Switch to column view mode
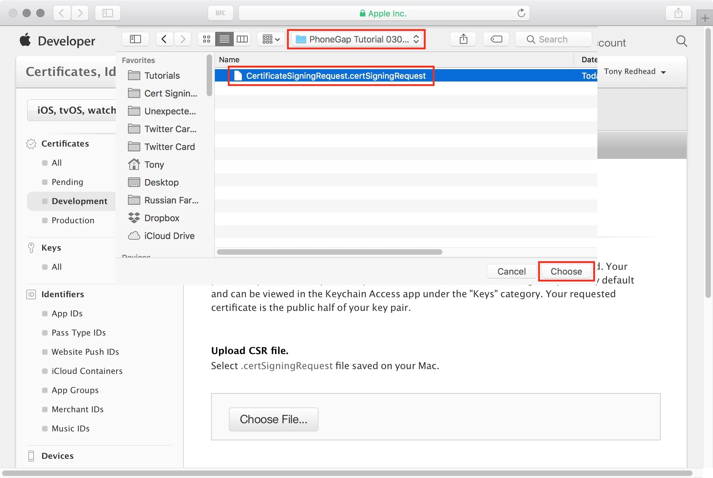The height and width of the screenshot is (478, 713). (x=242, y=39)
